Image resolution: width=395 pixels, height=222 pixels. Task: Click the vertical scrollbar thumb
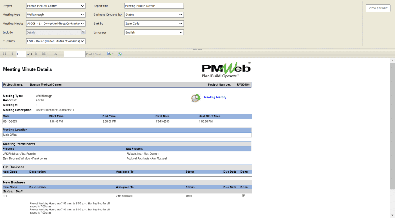392,126
